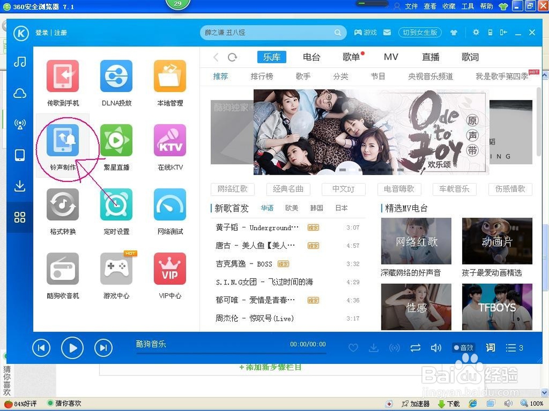Filter new songs by 韩国
Viewport: 549px width, 411px height.
(317, 208)
